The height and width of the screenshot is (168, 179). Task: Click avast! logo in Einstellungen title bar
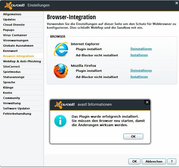(x=14, y=6)
